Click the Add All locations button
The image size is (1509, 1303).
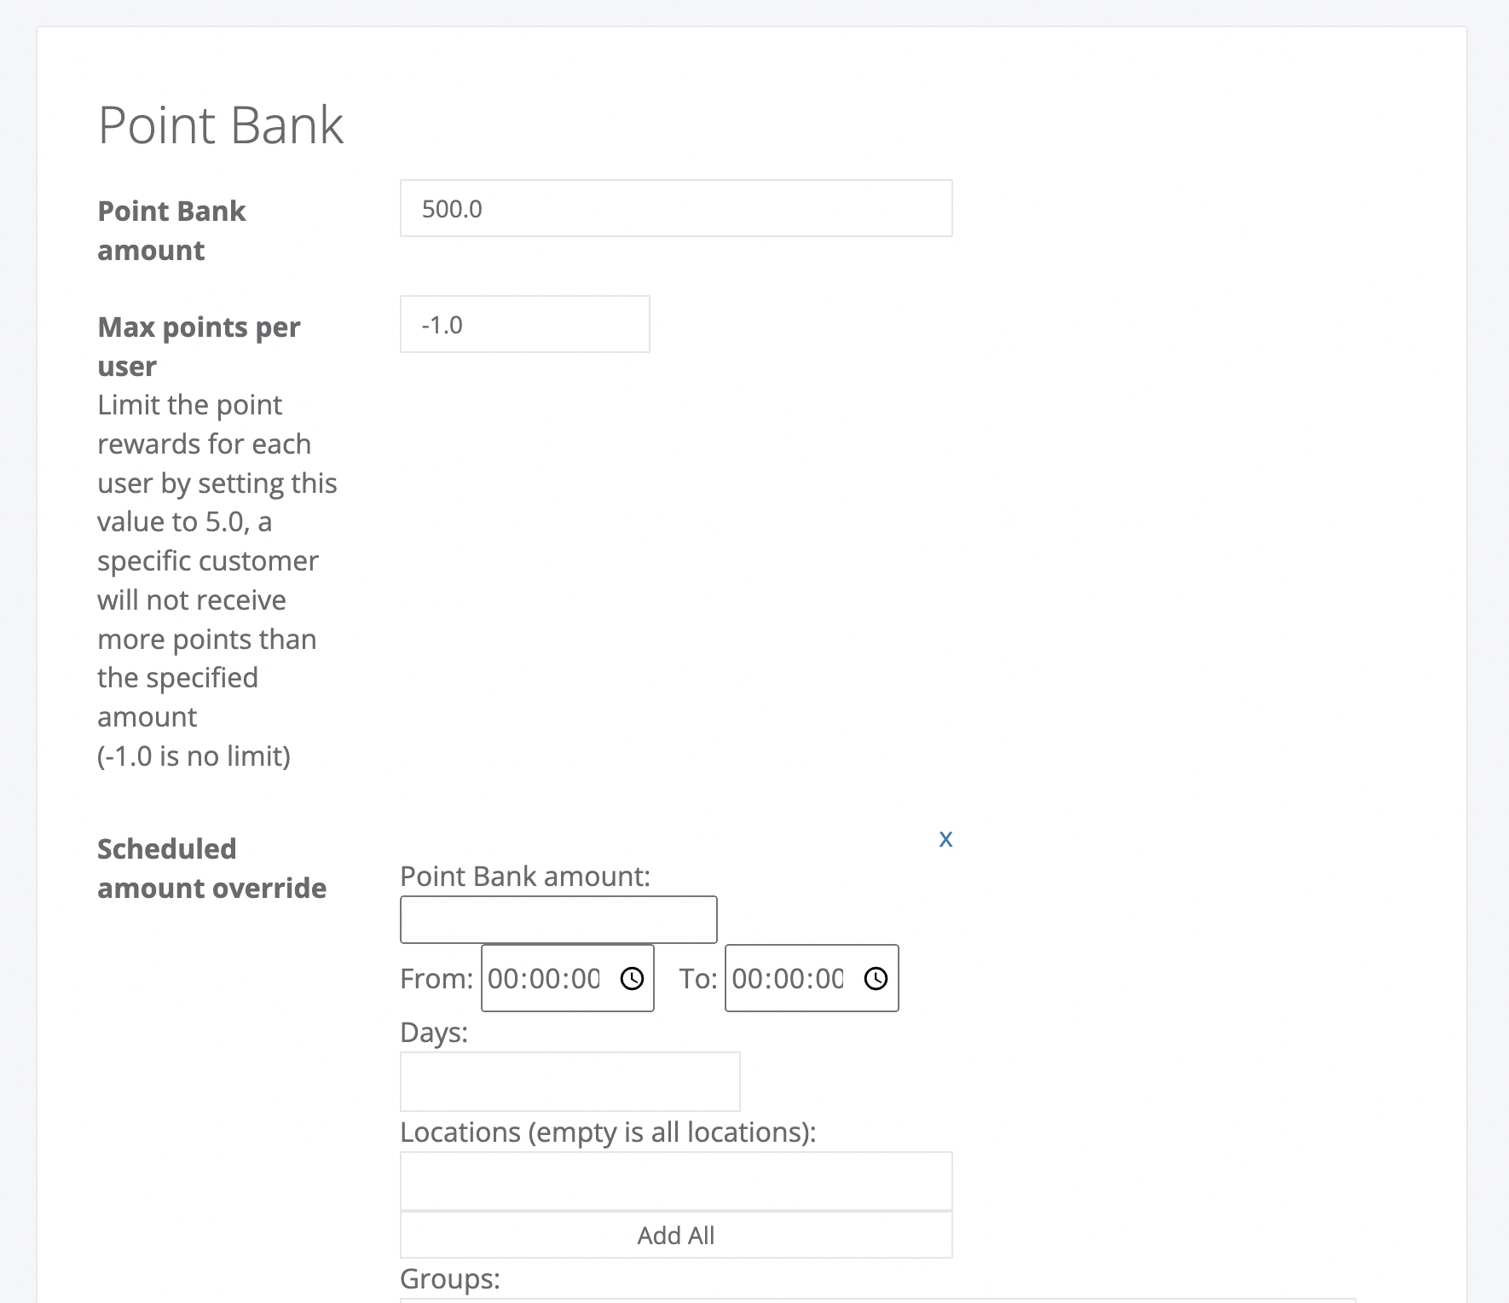[676, 1235]
